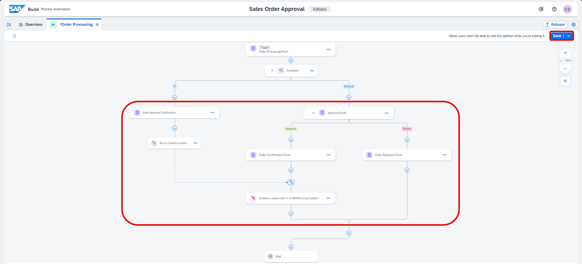Add step below Auto Approval Notification
Viewport: 582px width, 264px height.
tap(175, 128)
